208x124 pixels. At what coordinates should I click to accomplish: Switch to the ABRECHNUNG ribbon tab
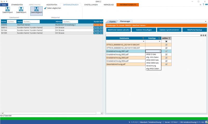35,5
